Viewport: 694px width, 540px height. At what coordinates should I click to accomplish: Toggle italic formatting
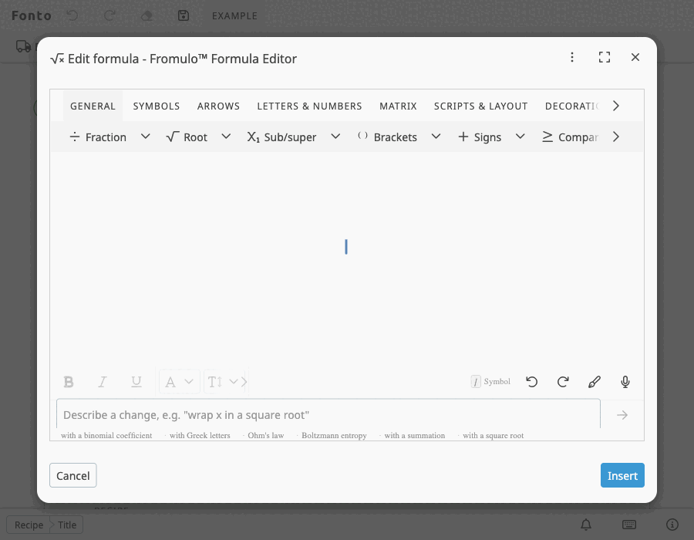pyautogui.click(x=103, y=381)
